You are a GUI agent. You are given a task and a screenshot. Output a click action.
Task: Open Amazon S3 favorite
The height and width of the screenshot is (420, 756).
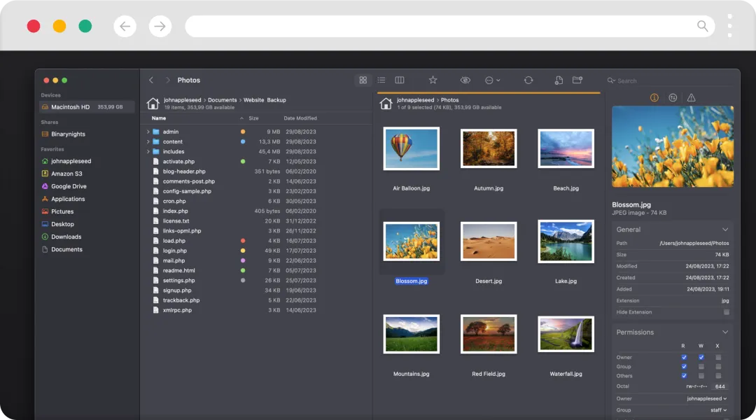[x=66, y=174]
